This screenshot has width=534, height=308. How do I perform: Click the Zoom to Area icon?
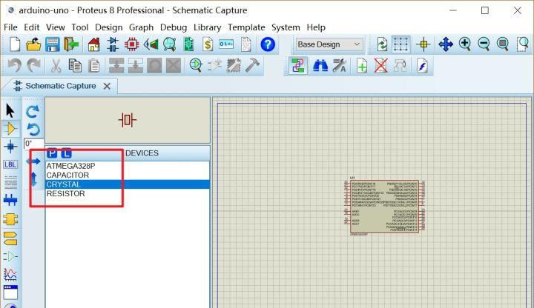pyautogui.click(x=523, y=44)
